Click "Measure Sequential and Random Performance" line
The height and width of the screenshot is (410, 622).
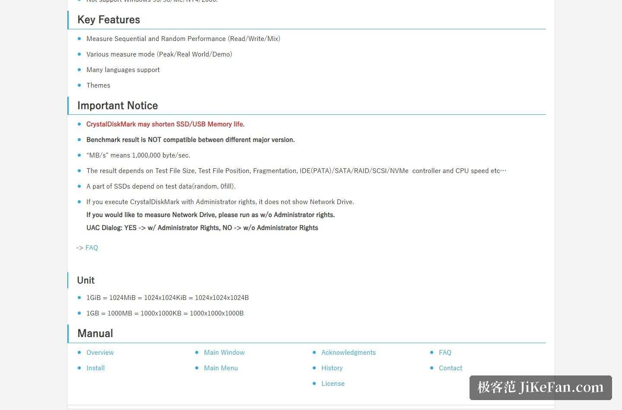(183, 39)
